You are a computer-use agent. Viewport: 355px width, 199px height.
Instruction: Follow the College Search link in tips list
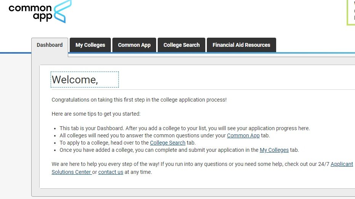168,143
